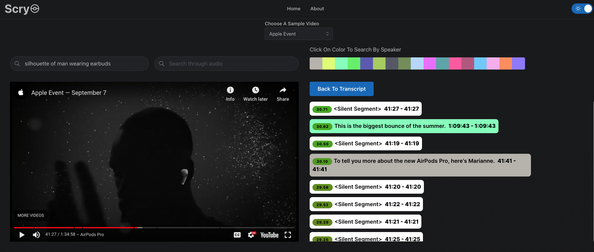Open video on YouTube logo
594x252 pixels.
click(x=269, y=235)
